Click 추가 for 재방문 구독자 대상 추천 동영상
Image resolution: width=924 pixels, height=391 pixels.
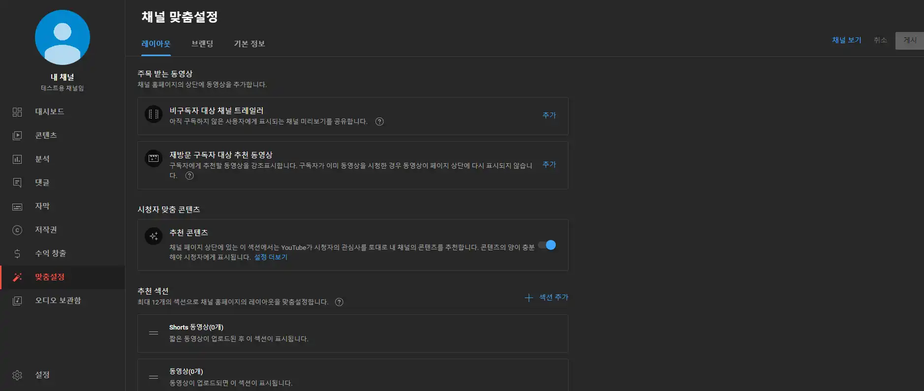pyautogui.click(x=549, y=164)
